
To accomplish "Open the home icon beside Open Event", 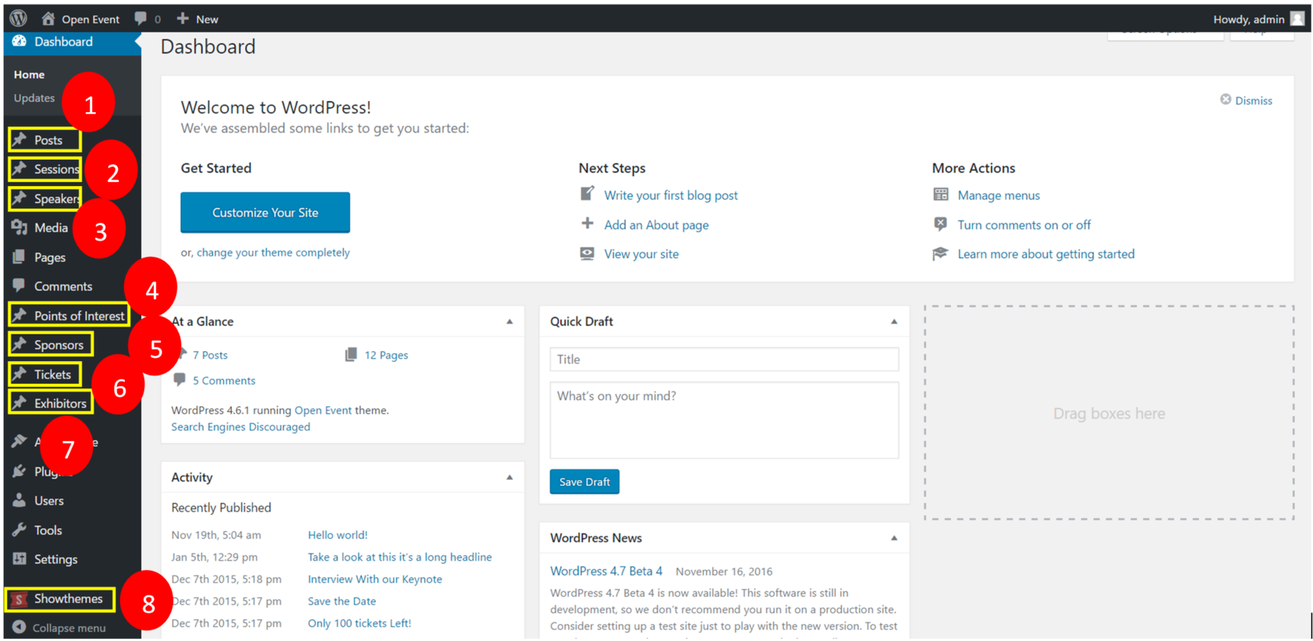I will coord(48,18).
